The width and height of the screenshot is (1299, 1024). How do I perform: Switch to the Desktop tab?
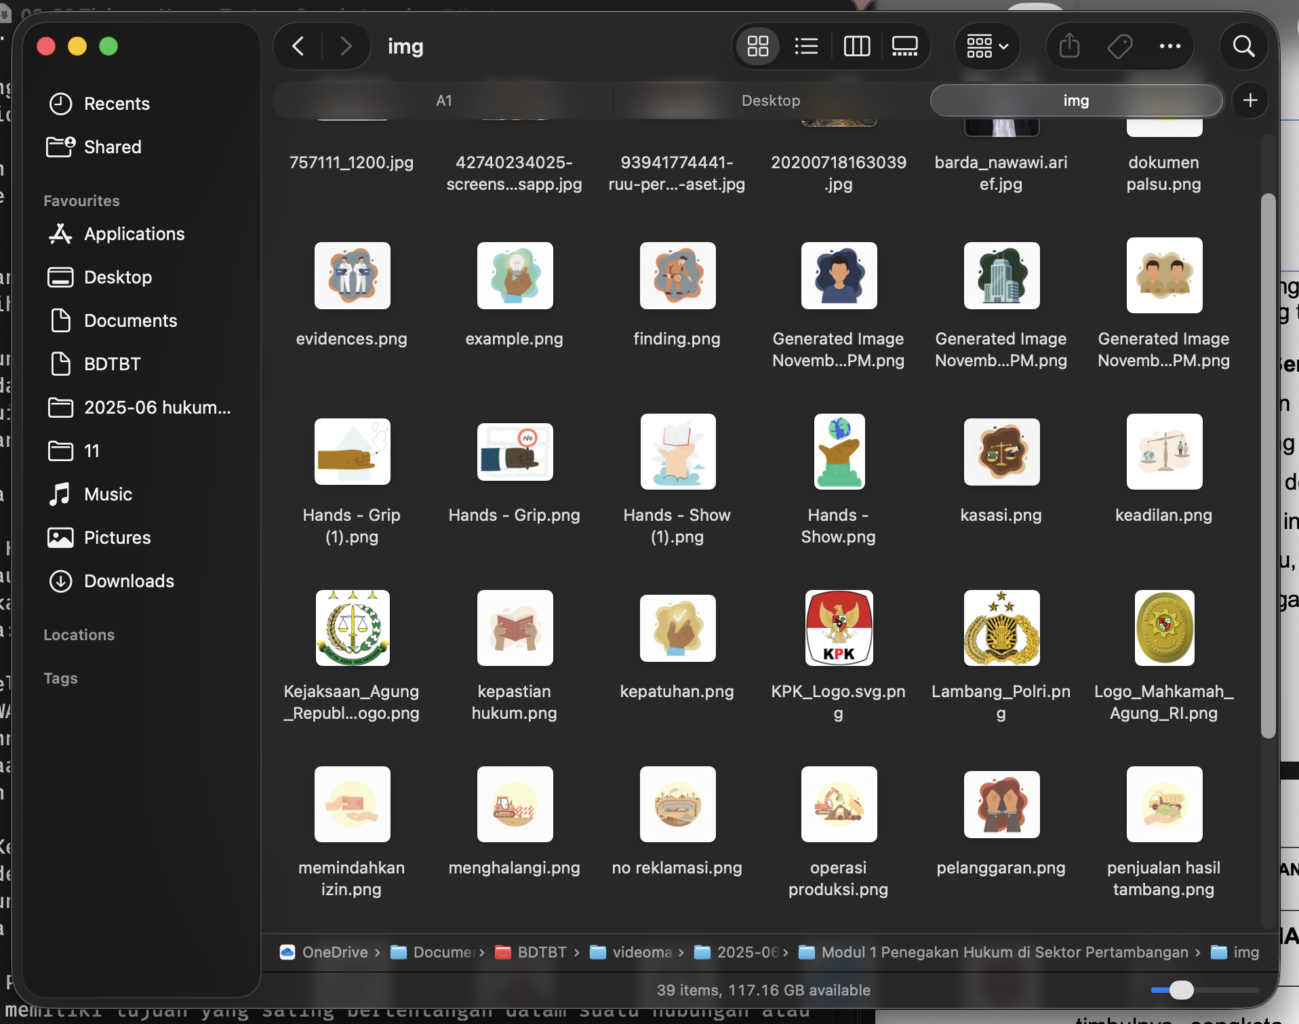[771, 100]
